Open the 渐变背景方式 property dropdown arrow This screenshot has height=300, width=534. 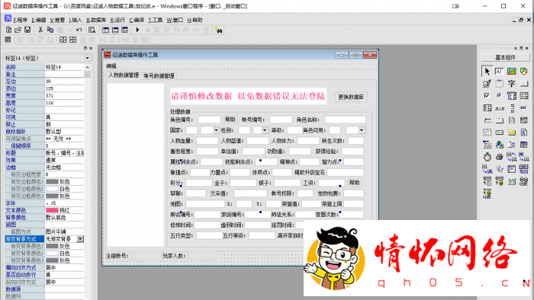pos(80,239)
